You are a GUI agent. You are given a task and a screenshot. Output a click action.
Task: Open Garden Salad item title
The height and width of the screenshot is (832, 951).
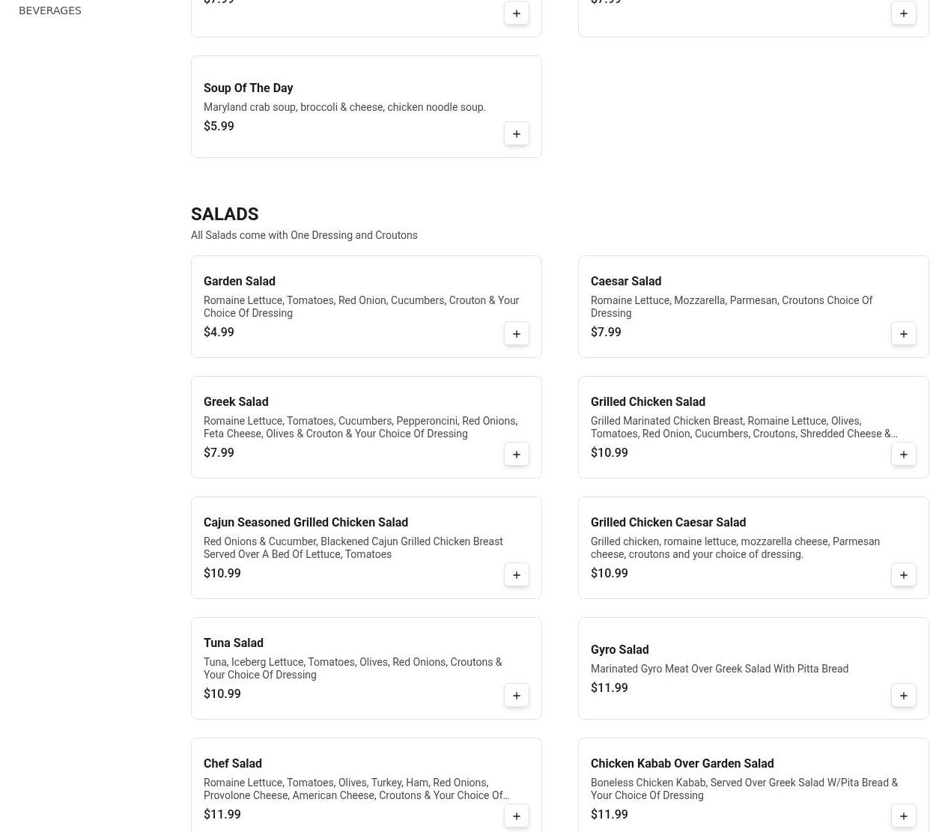point(240,281)
